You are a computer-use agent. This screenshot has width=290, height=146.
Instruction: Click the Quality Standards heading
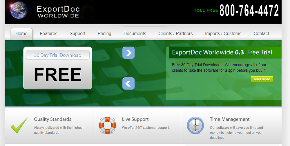[x=52, y=119]
